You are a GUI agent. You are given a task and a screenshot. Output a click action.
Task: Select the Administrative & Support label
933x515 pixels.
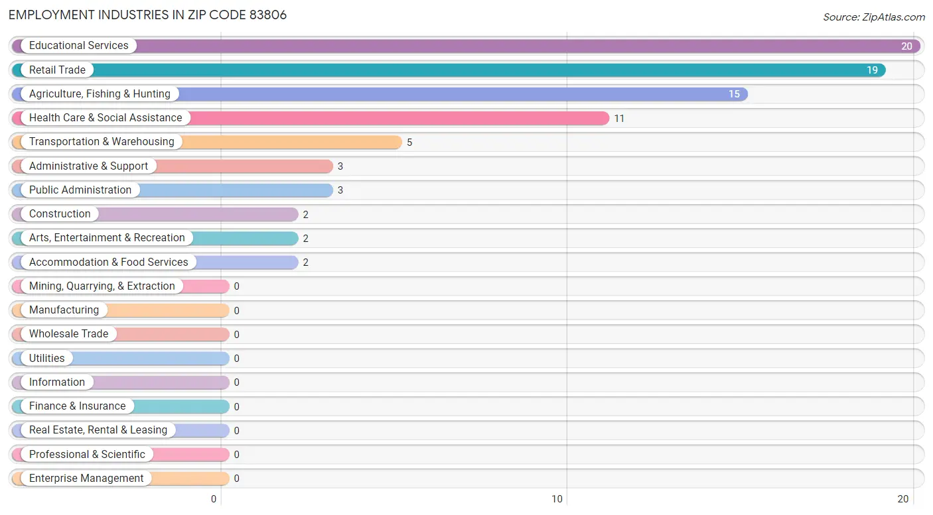click(88, 166)
